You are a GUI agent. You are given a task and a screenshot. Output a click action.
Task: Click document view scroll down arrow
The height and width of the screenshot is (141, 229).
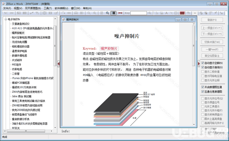(x=194, y=124)
